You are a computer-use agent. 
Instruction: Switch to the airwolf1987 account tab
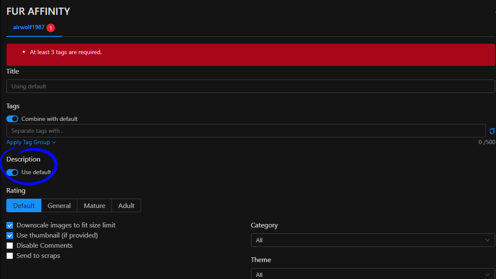(x=29, y=27)
